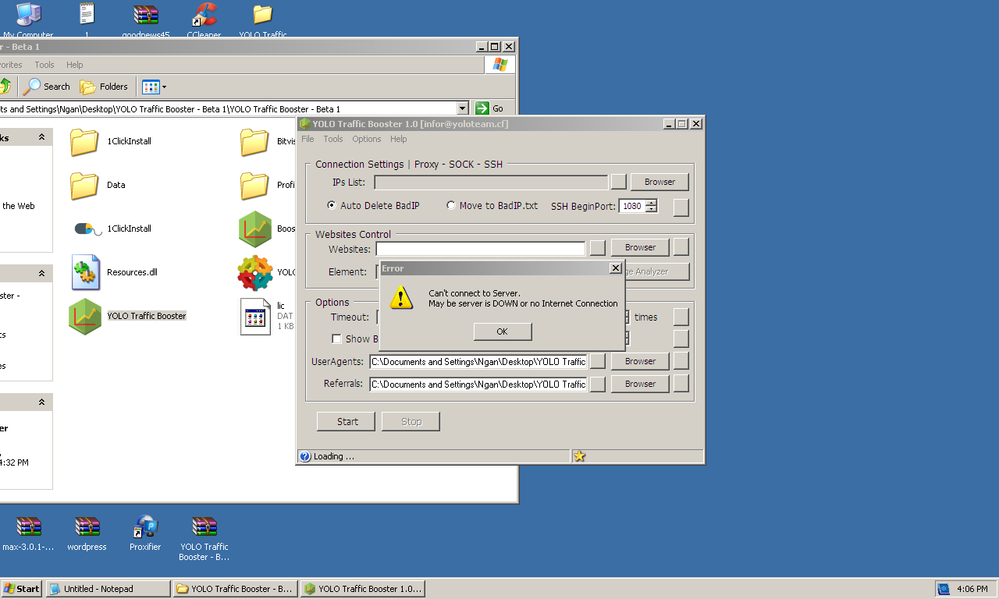Click the Views icon in Explorer toolbar
Viewport: 999px width, 599px height.
pyautogui.click(x=151, y=87)
